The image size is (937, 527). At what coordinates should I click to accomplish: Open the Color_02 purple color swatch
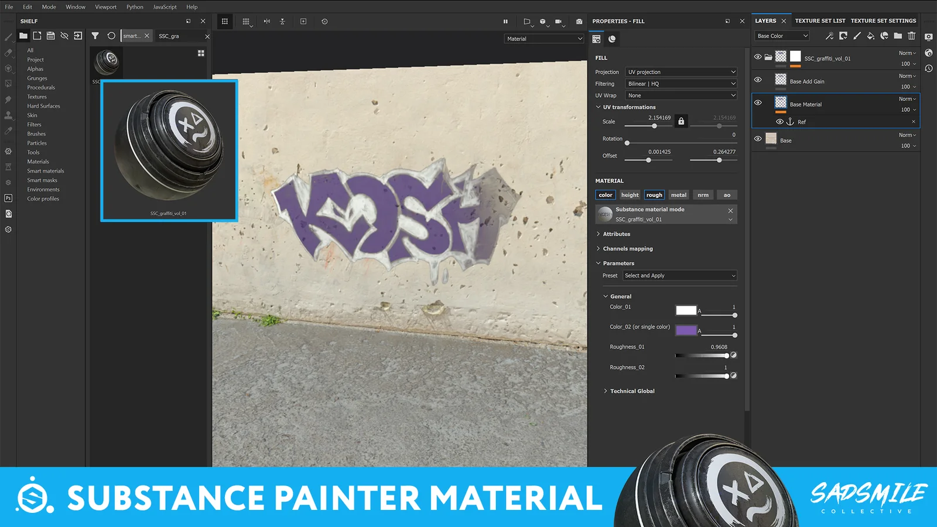(686, 330)
